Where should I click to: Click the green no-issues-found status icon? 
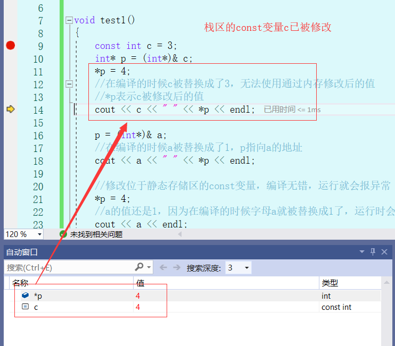click(x=63, y=234)
